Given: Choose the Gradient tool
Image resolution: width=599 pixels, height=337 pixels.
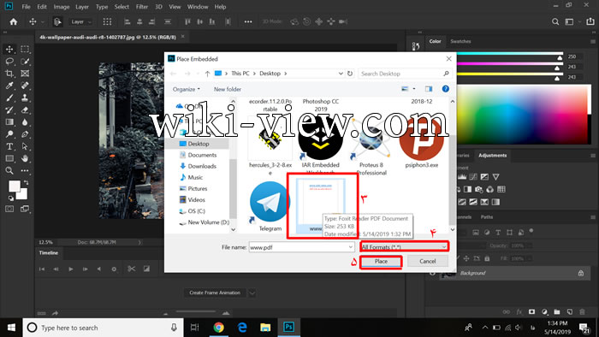Looking at the screenshot, I should click(x=9, y=122).
